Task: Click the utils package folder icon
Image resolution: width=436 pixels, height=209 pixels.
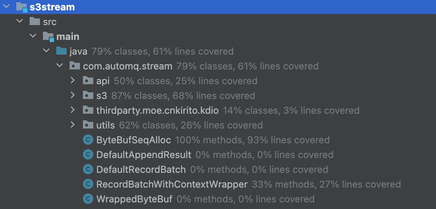Action: (88, 125)
